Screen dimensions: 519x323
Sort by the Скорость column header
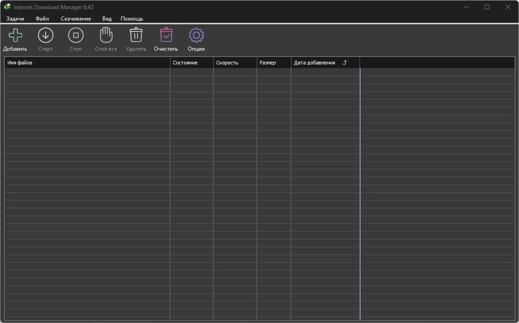[235, 63]
